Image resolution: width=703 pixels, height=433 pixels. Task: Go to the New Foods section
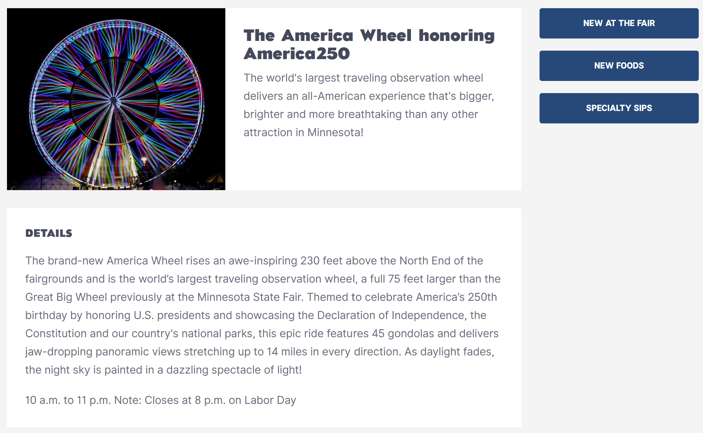click(x=619, y=66)
